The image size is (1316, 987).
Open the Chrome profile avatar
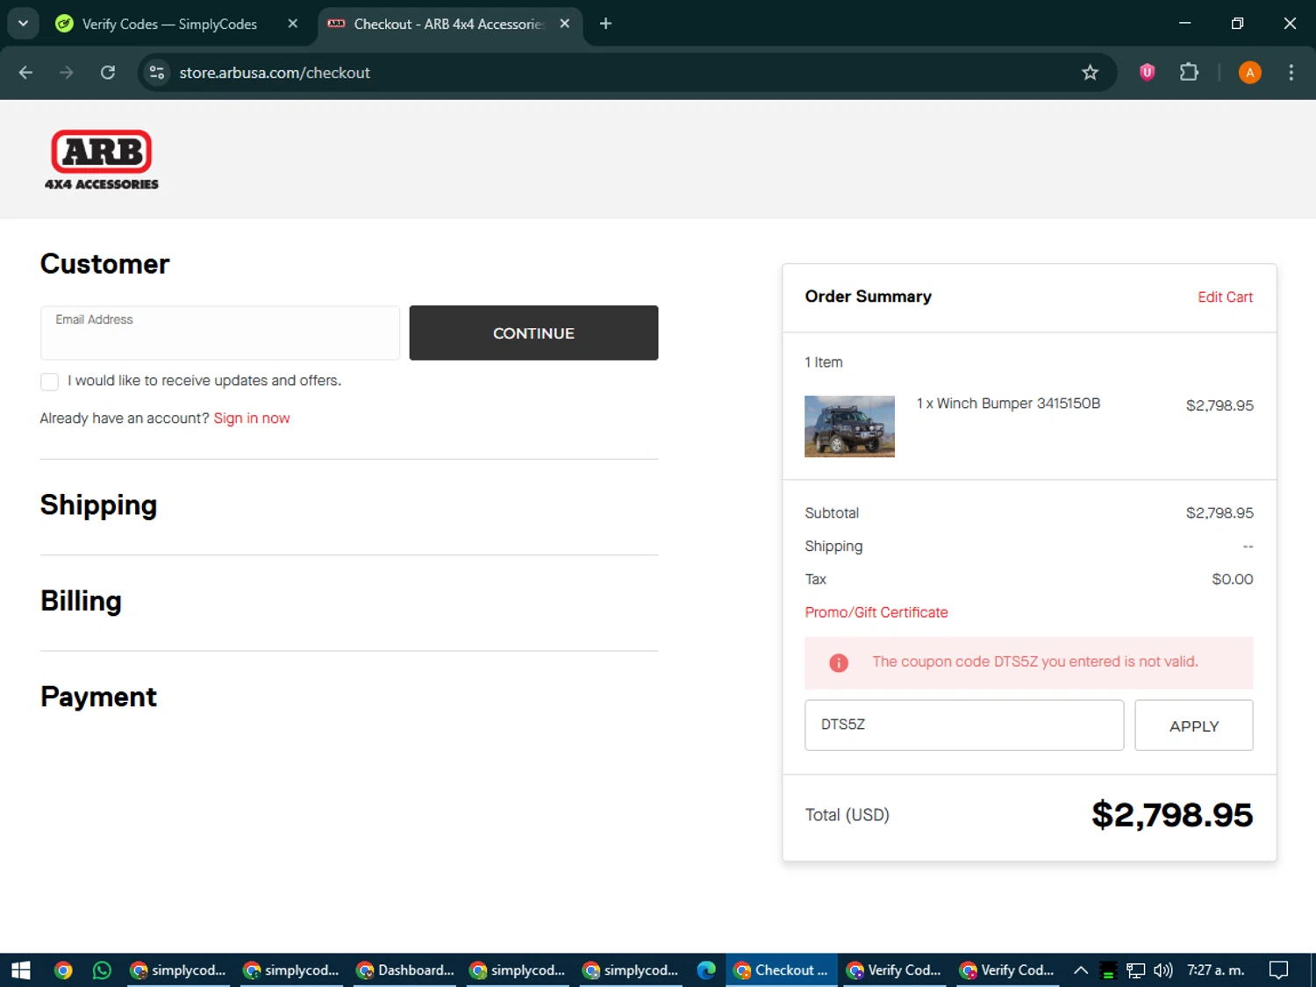(1249, 73)
